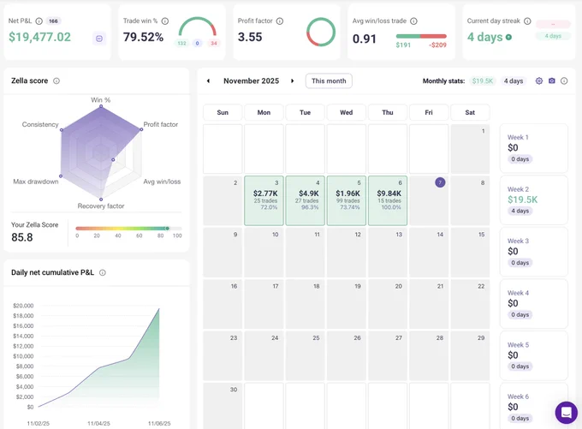582x429 pixels.
Task: Click the Week 3 summary card
Action: click(534, 252)
